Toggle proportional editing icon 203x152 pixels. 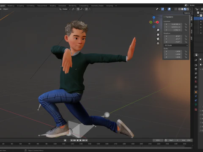coord(86,9)
